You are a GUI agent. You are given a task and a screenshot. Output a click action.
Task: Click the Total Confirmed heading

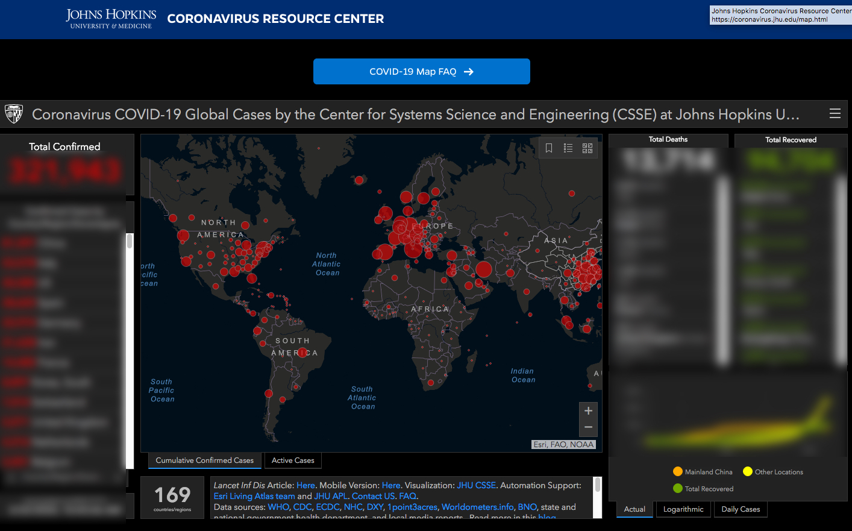(x=64, y=146)
